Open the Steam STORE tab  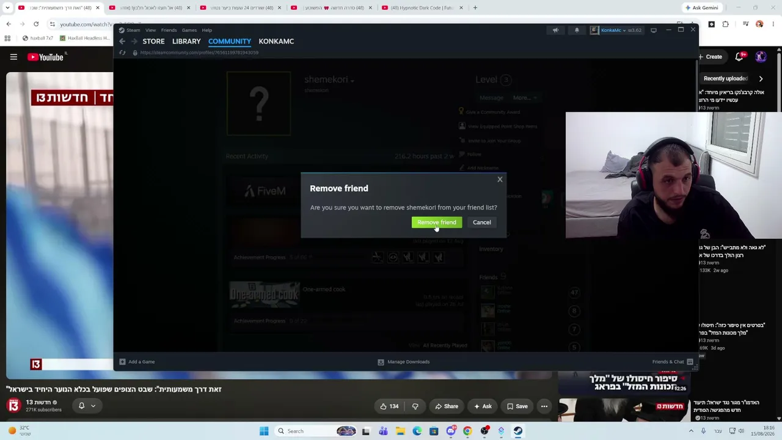(x=153, y=42)
